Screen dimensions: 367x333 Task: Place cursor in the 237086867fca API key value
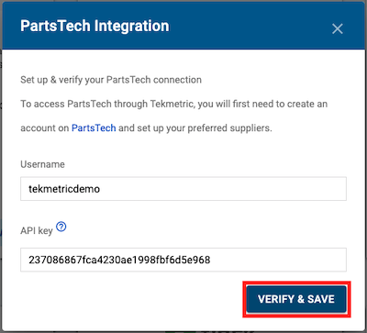tap(119, 260)
